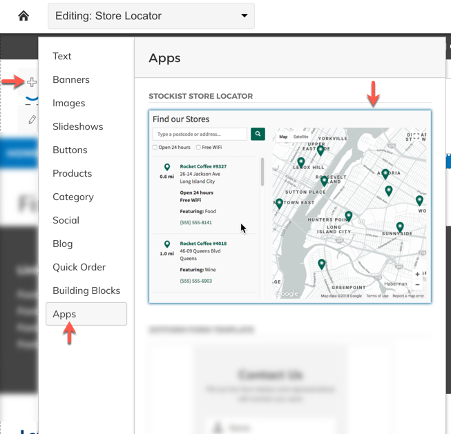Screen dimensions: 451x434
Task: Click the postcode or address search field
Action: [x=200, y=135]
